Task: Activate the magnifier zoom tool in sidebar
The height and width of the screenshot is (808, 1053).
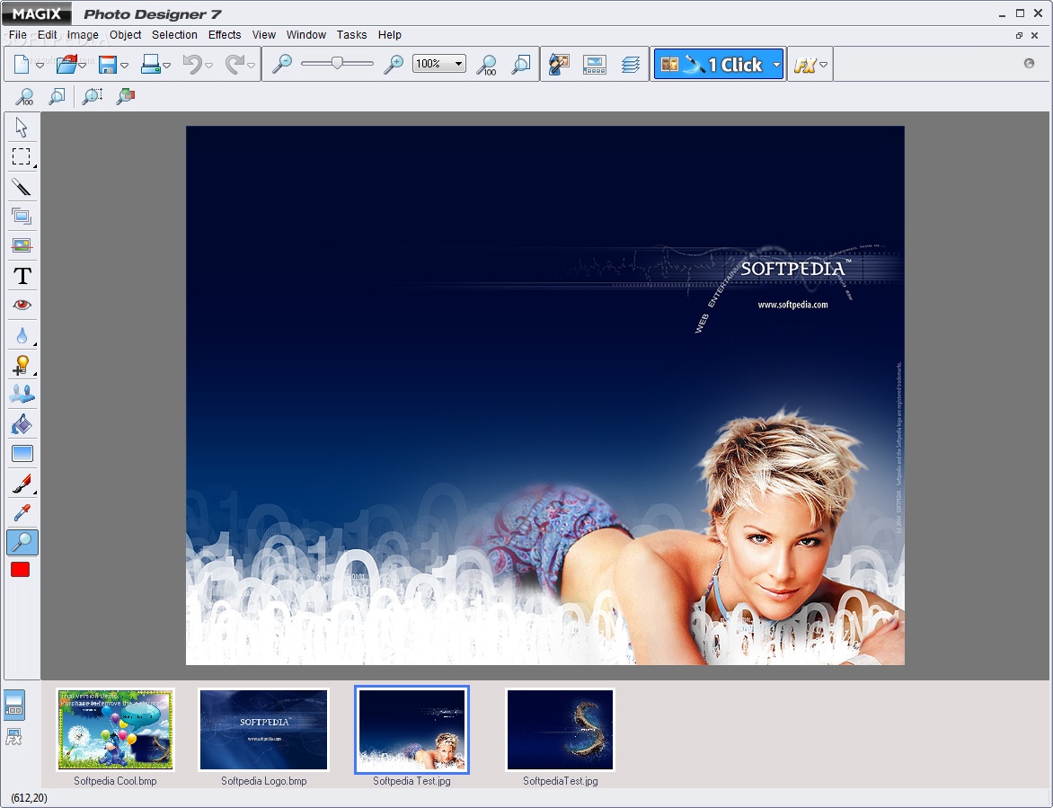Action: tap(22, 542)
